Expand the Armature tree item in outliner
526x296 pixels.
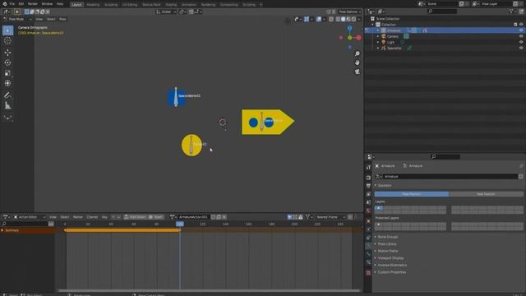tap(378, 30)
